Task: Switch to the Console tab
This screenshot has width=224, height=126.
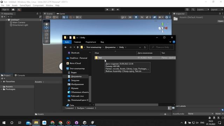Action: pyautogui.click(x=20, y=75)
